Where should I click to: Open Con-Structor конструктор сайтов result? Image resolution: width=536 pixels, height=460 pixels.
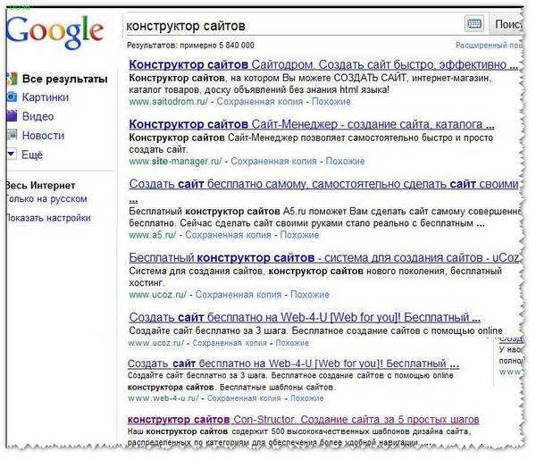303,420
